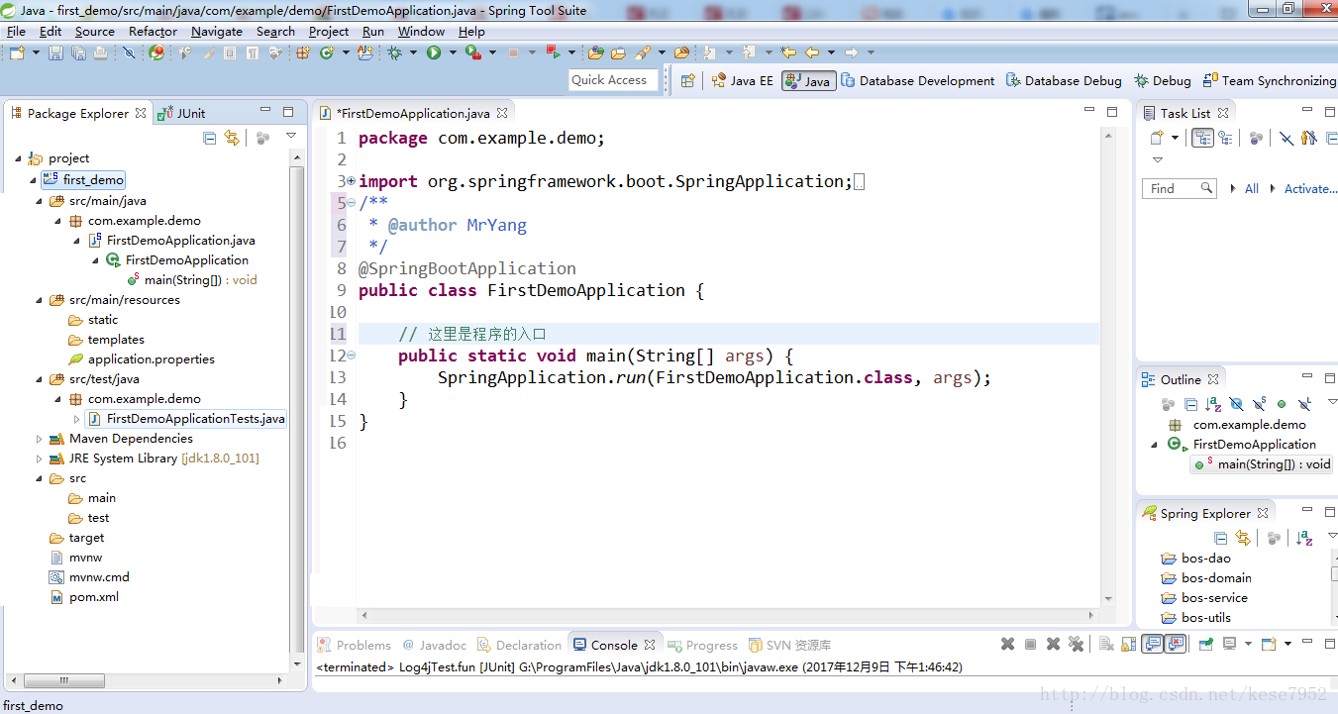Open the Refactor menu
The width and height of the screenshot is (1338, 714).
(x=153, y=31)
